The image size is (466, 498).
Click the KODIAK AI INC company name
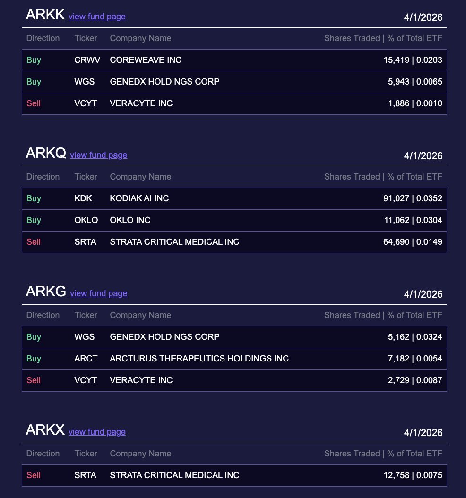point(139,198)
